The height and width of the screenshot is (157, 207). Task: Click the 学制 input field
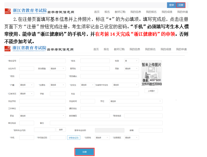[x=58, y=94]
